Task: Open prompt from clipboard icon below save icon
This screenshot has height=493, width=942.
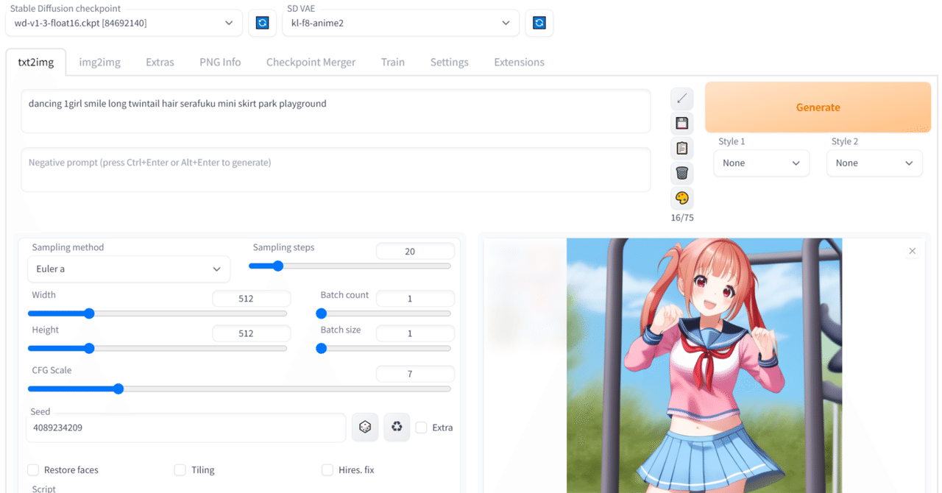Action: point(681,148)
